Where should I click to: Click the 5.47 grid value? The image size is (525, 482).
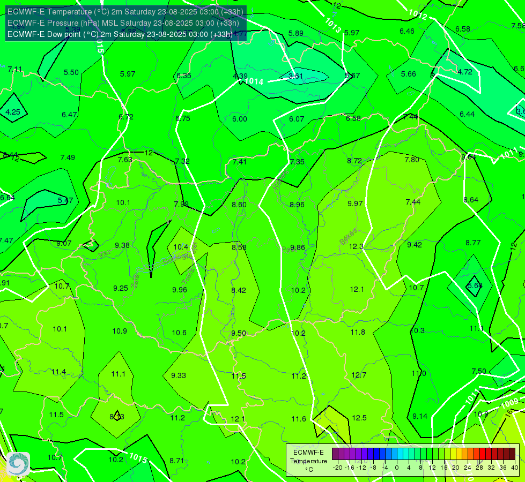click(65, 200)
